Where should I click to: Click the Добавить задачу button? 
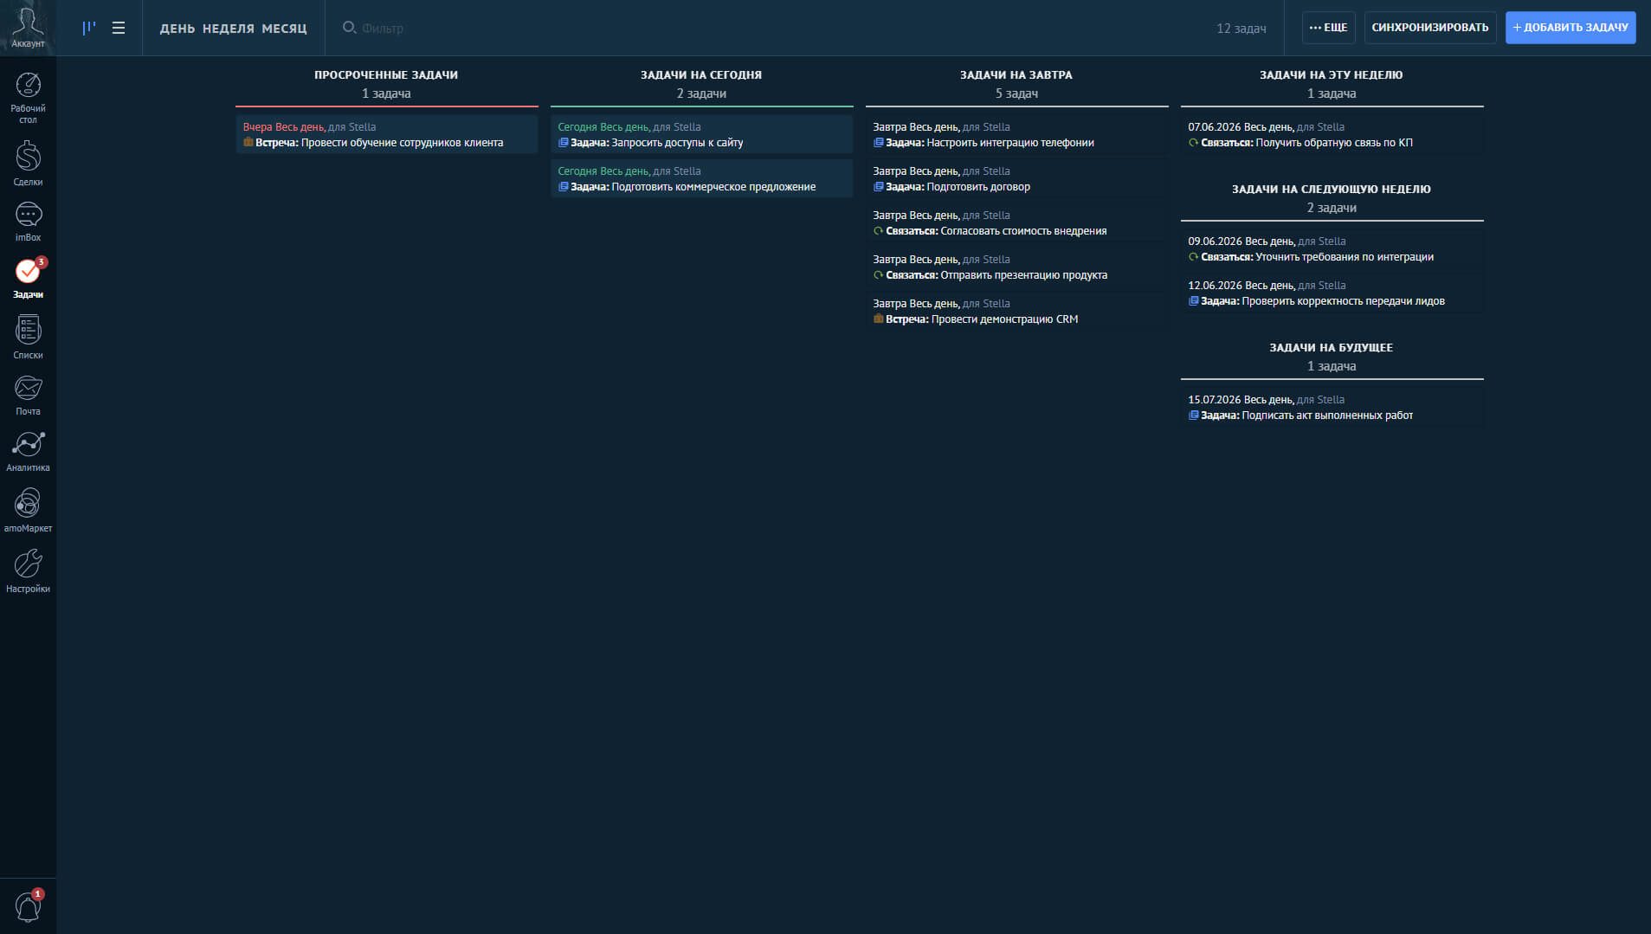click(x=1570, y=28)
